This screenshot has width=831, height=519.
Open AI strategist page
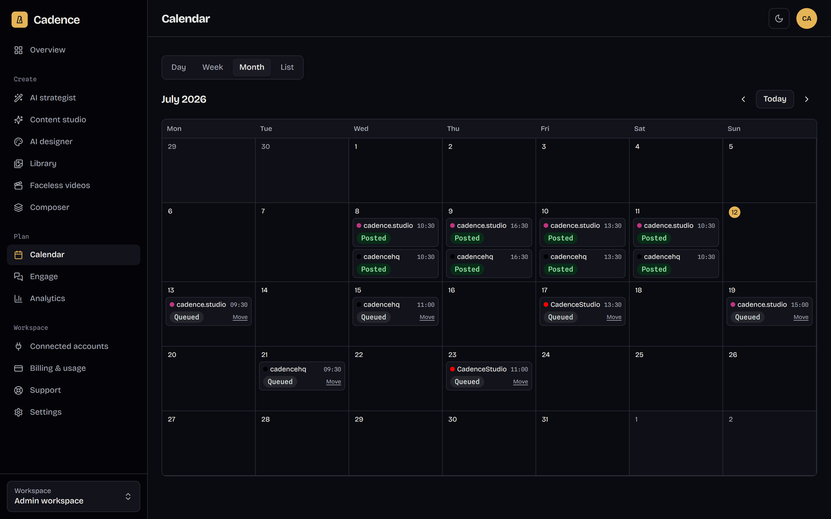click(74, 98)
